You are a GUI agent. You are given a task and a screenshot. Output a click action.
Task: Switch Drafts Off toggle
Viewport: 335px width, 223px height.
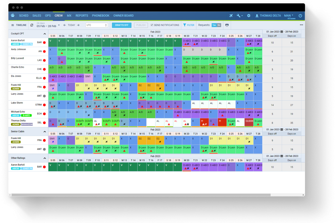121,25
